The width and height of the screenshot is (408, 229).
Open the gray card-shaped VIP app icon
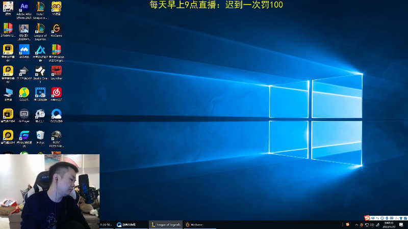(24, 73)
